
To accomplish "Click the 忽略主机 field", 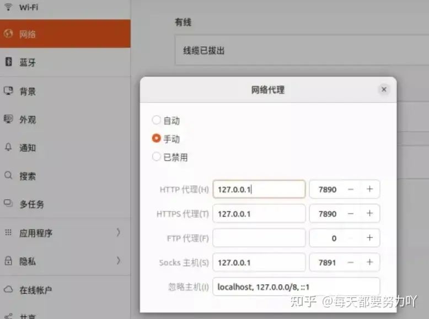I will [296, 286].
